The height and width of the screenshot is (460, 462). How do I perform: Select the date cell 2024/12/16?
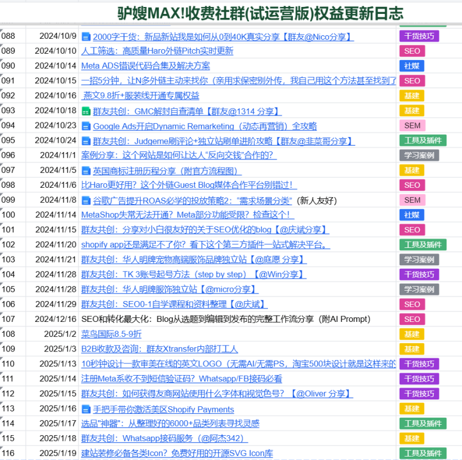[55, 319]
